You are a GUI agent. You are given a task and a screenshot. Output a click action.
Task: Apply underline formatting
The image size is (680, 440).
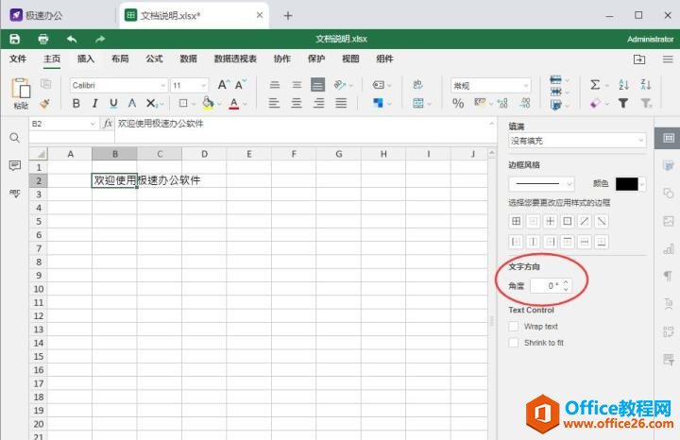113,103
